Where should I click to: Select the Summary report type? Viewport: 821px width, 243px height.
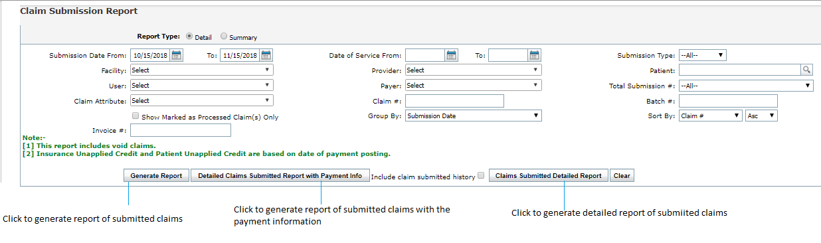(224, 37)
